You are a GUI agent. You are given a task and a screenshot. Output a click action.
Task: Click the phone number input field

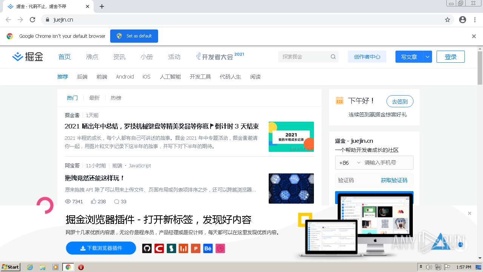click(x=388, y=163)
